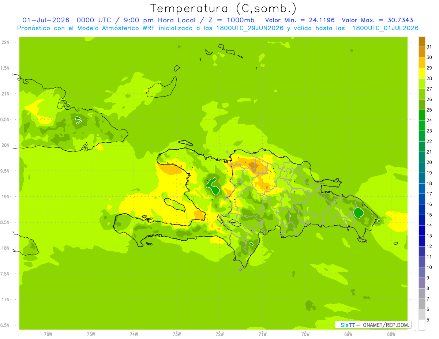Pick the amber legend swatch between 29 and 30
The width and height of the screenshot is (439, 339).
(x=422, y=63)
